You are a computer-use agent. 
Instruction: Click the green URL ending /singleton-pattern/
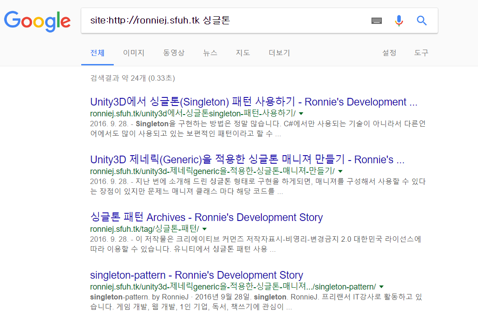click(233, 286)
